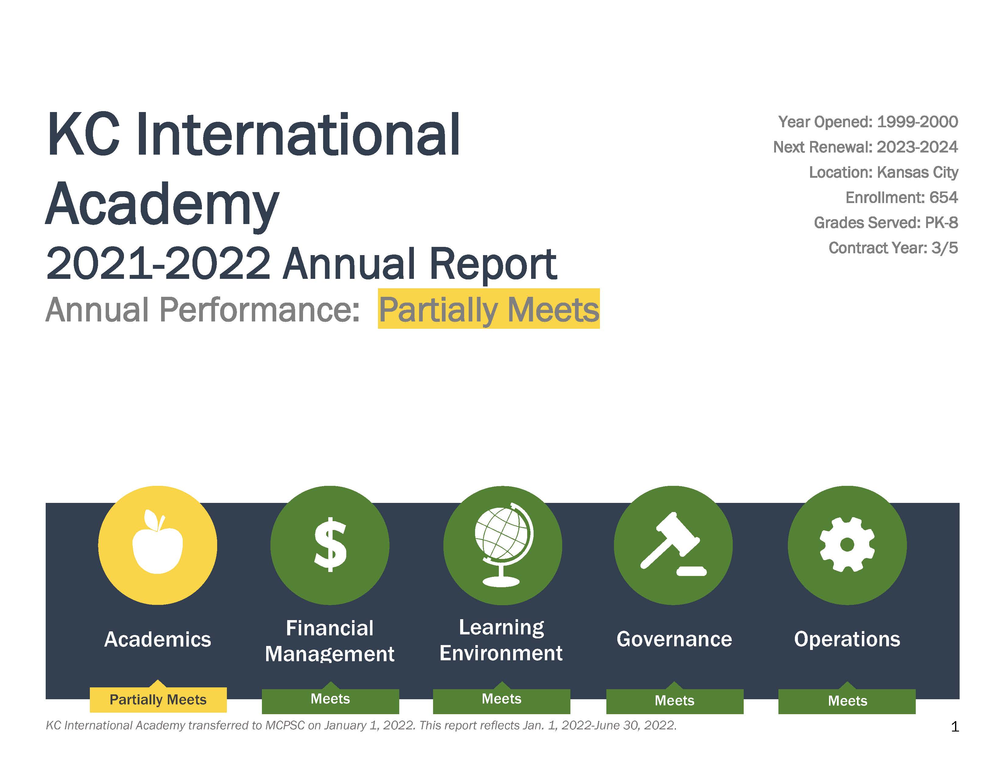Screen dimensions: 1005x779
Task: Select the Financial Management label
Action: pyautogui.click(x=330, y=640)
